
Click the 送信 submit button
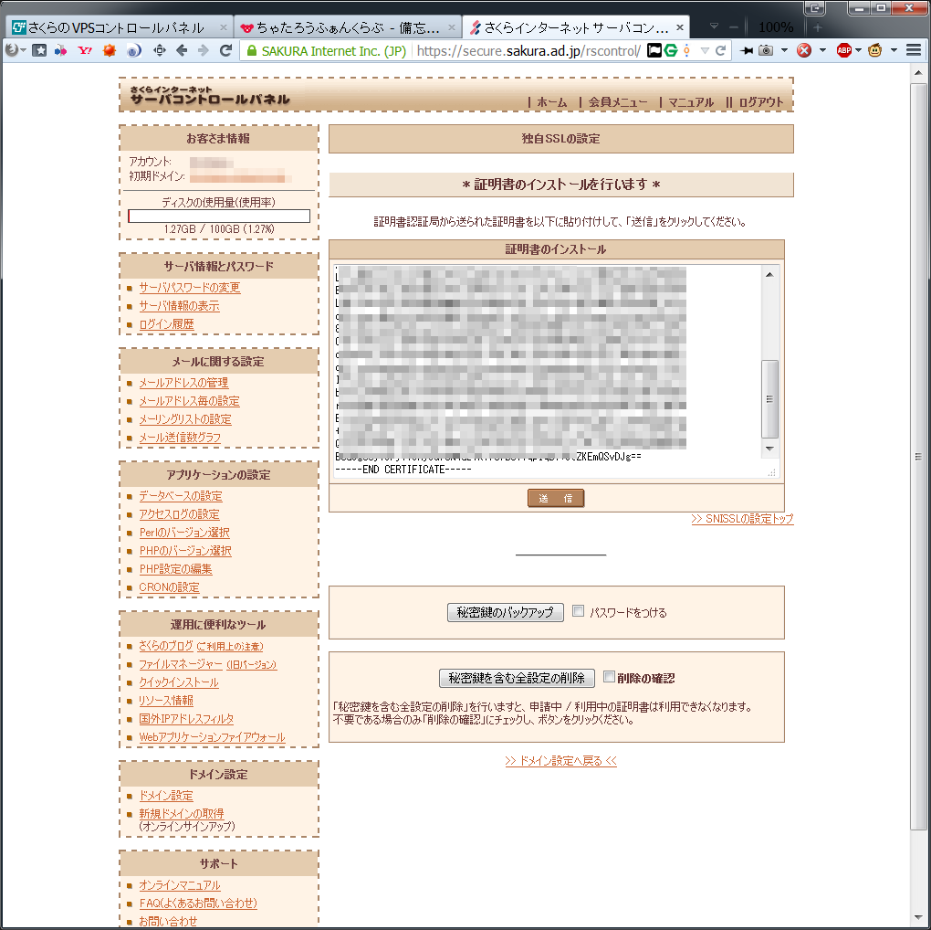556,498
